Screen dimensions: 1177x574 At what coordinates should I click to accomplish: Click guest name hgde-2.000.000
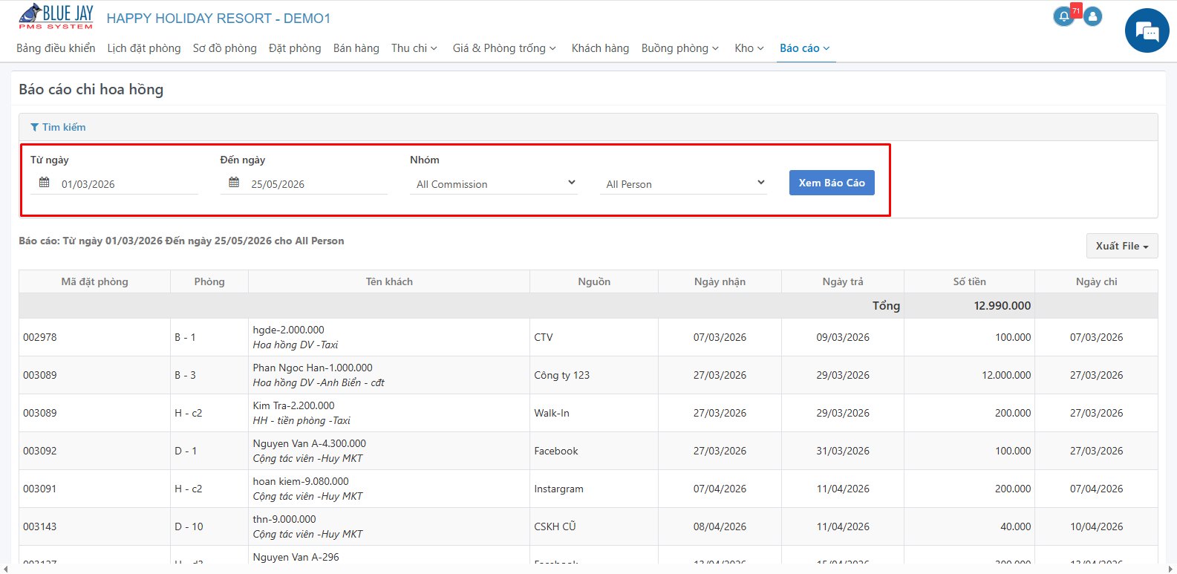click(x=288, y=330)
